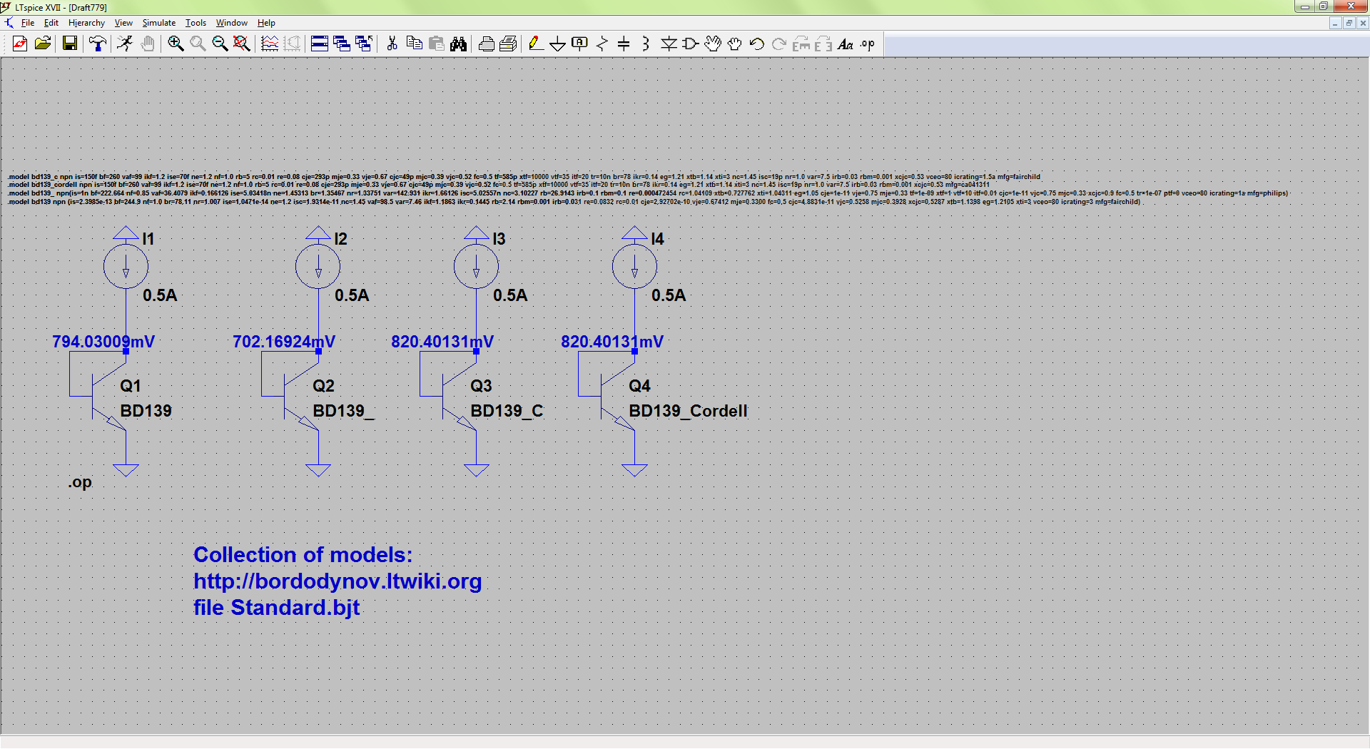Tile windows horizontally
Viewport: 1370px width, 749px height.
click(x=320, y=44)
